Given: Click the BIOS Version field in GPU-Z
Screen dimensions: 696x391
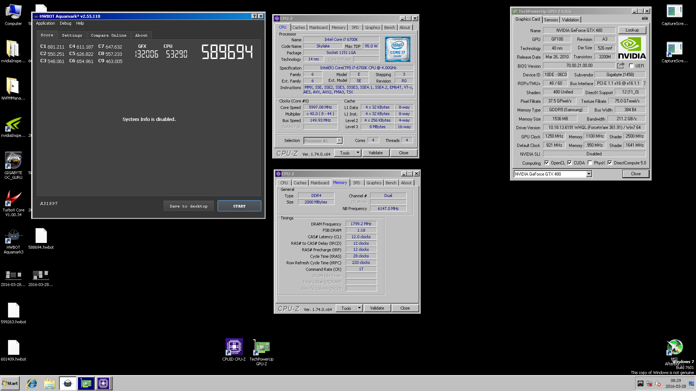Looking at the screenshot, I should click(579, 66).
